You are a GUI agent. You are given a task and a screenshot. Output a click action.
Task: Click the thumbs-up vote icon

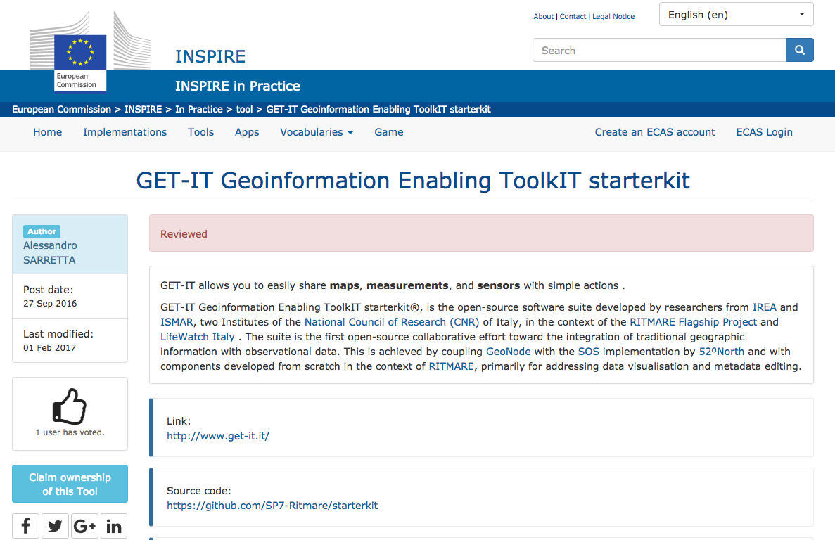70,406
